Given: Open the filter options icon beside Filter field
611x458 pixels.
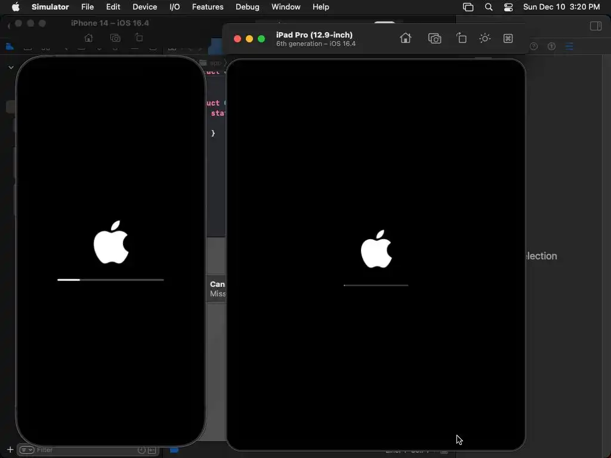Looking at the screenshot, I should (x=26, y=450).
